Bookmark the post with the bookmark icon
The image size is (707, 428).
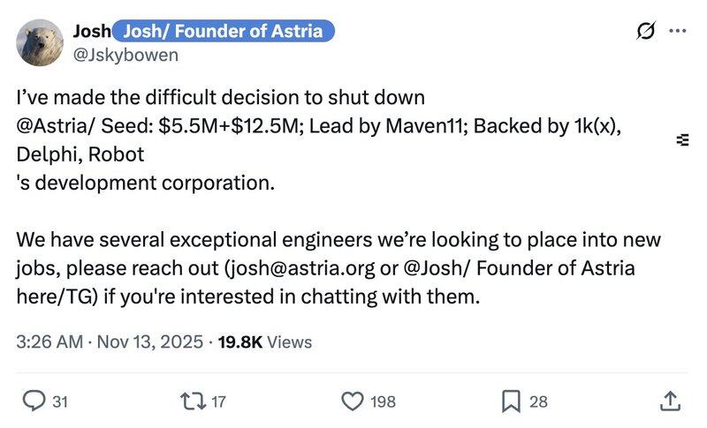tap(511, 402)
